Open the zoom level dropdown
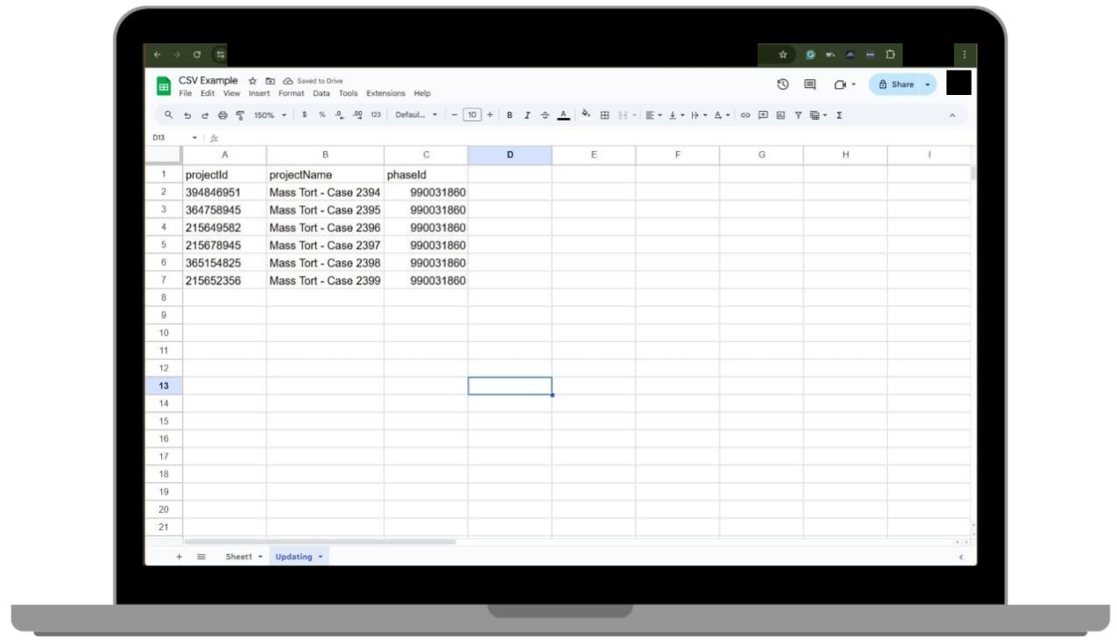 pos(268,114)
